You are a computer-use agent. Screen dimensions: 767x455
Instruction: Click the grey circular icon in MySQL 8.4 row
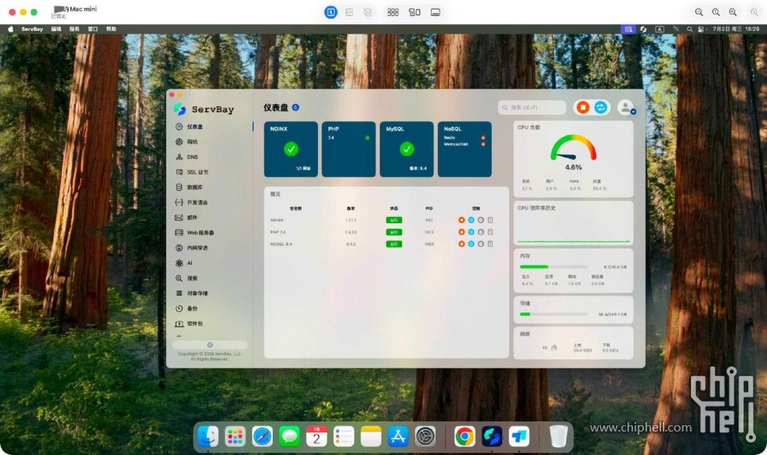coord(481,244)
